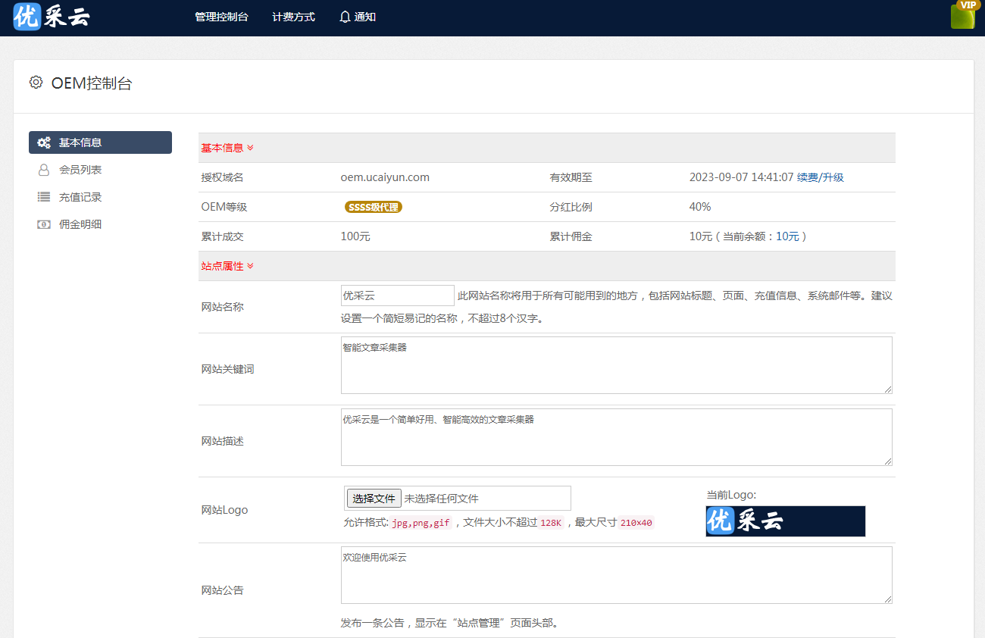This screenshot has height=638, width=985.
Task: Click inside the 网站描述 textarea
Action: coord(616,437)
